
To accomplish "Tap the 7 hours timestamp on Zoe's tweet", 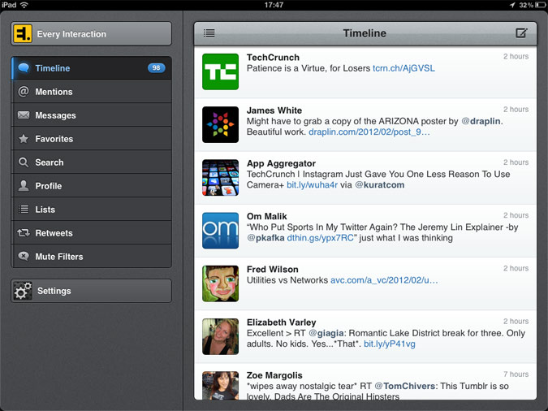I will point(516,374).
